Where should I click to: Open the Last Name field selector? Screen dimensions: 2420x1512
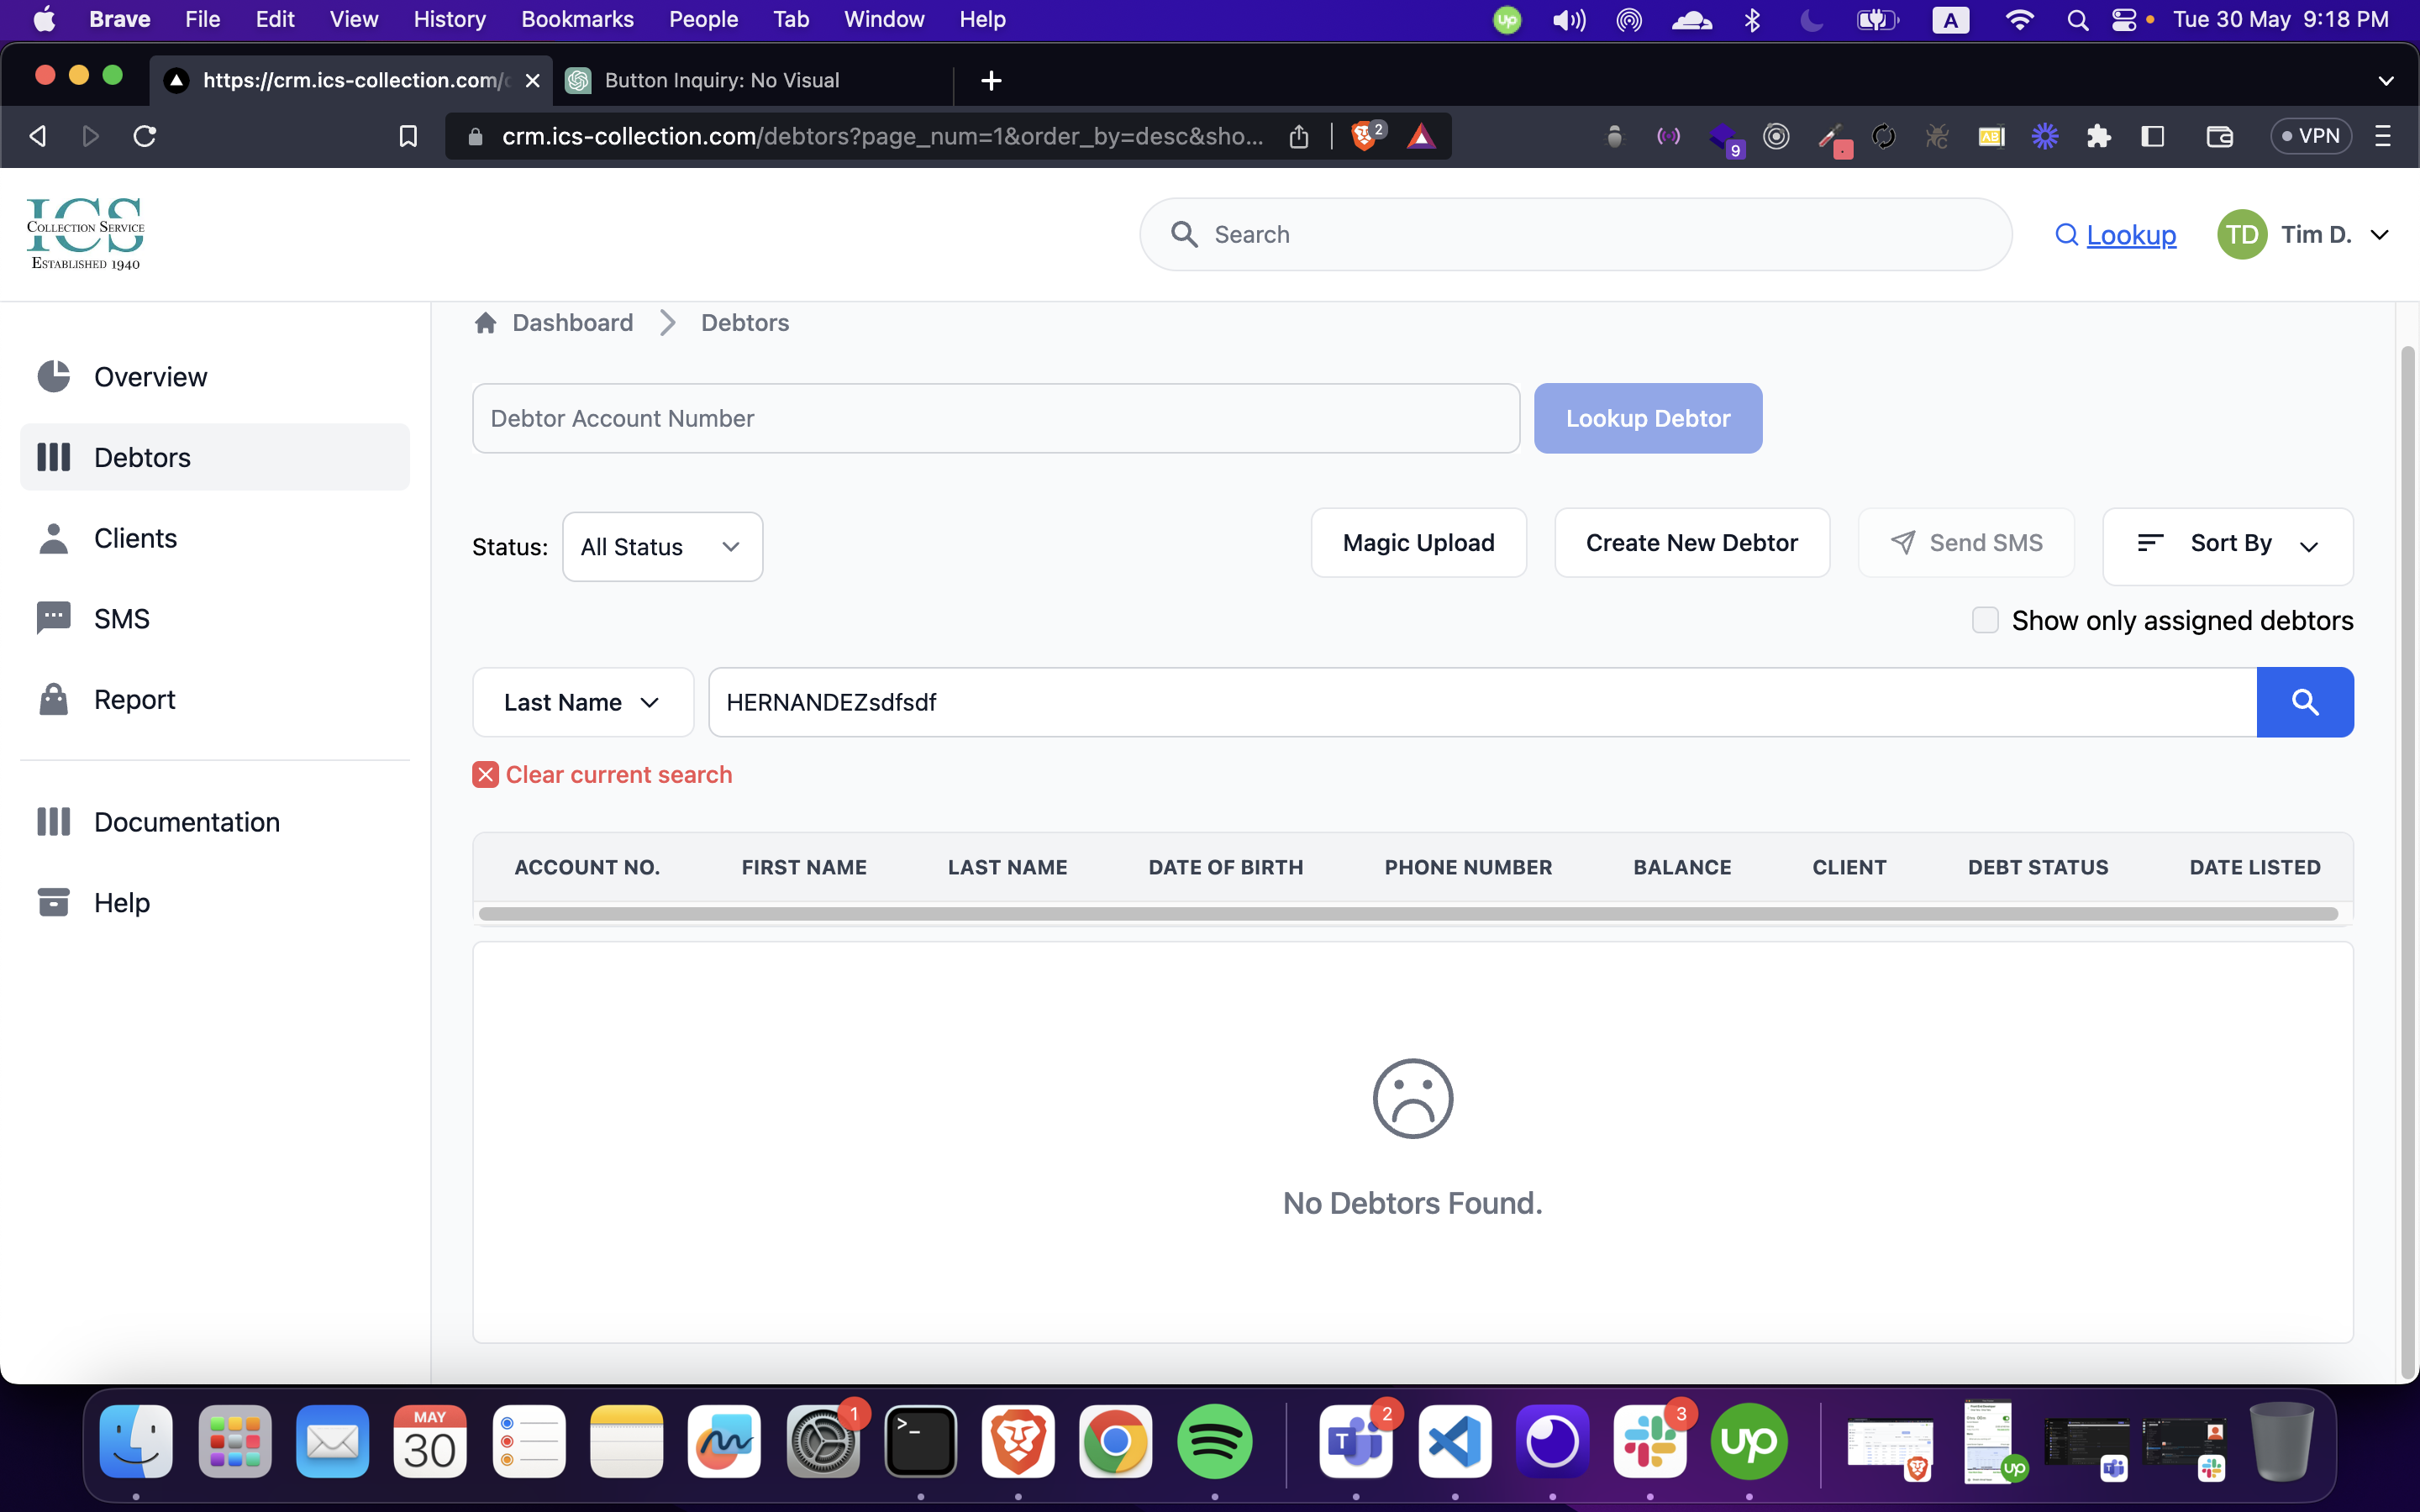click(582, 702)
